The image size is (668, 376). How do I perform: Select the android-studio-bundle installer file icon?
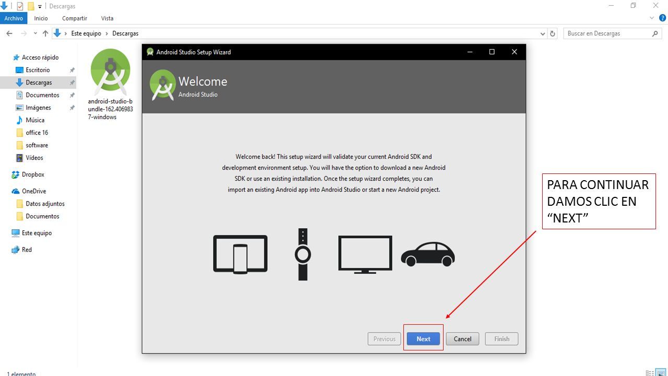click(x=110, y=72)
